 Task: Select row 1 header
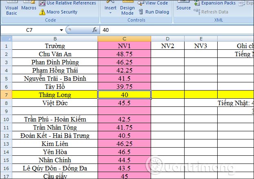coord(6,46)
